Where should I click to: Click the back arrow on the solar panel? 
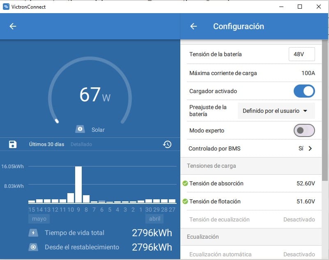tap(13, 26)
